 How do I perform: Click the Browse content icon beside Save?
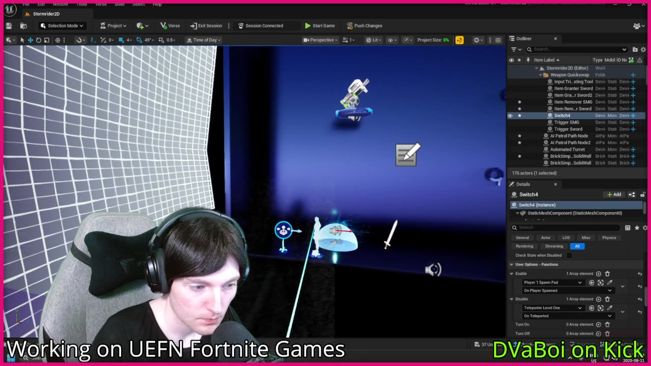23,25
